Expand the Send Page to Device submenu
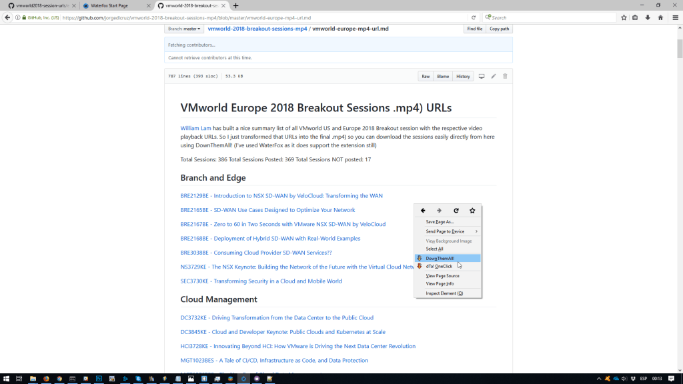Image resolution: width=683 pixels, height=384 pixels. point(447,231)
